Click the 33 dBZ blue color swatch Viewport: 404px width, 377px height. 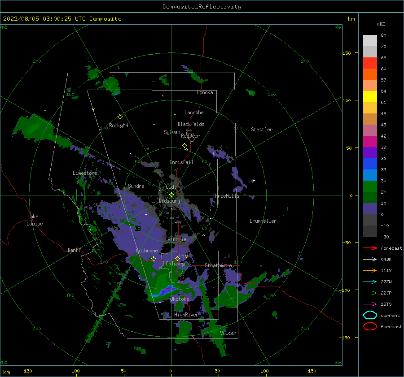(370, 164)
